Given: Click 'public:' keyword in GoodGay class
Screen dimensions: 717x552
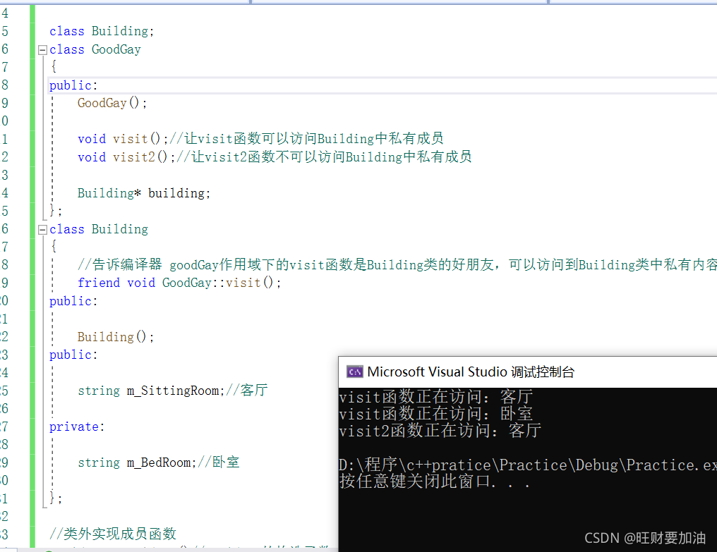Looking at the screenshot, I should (x=73, y=85).
